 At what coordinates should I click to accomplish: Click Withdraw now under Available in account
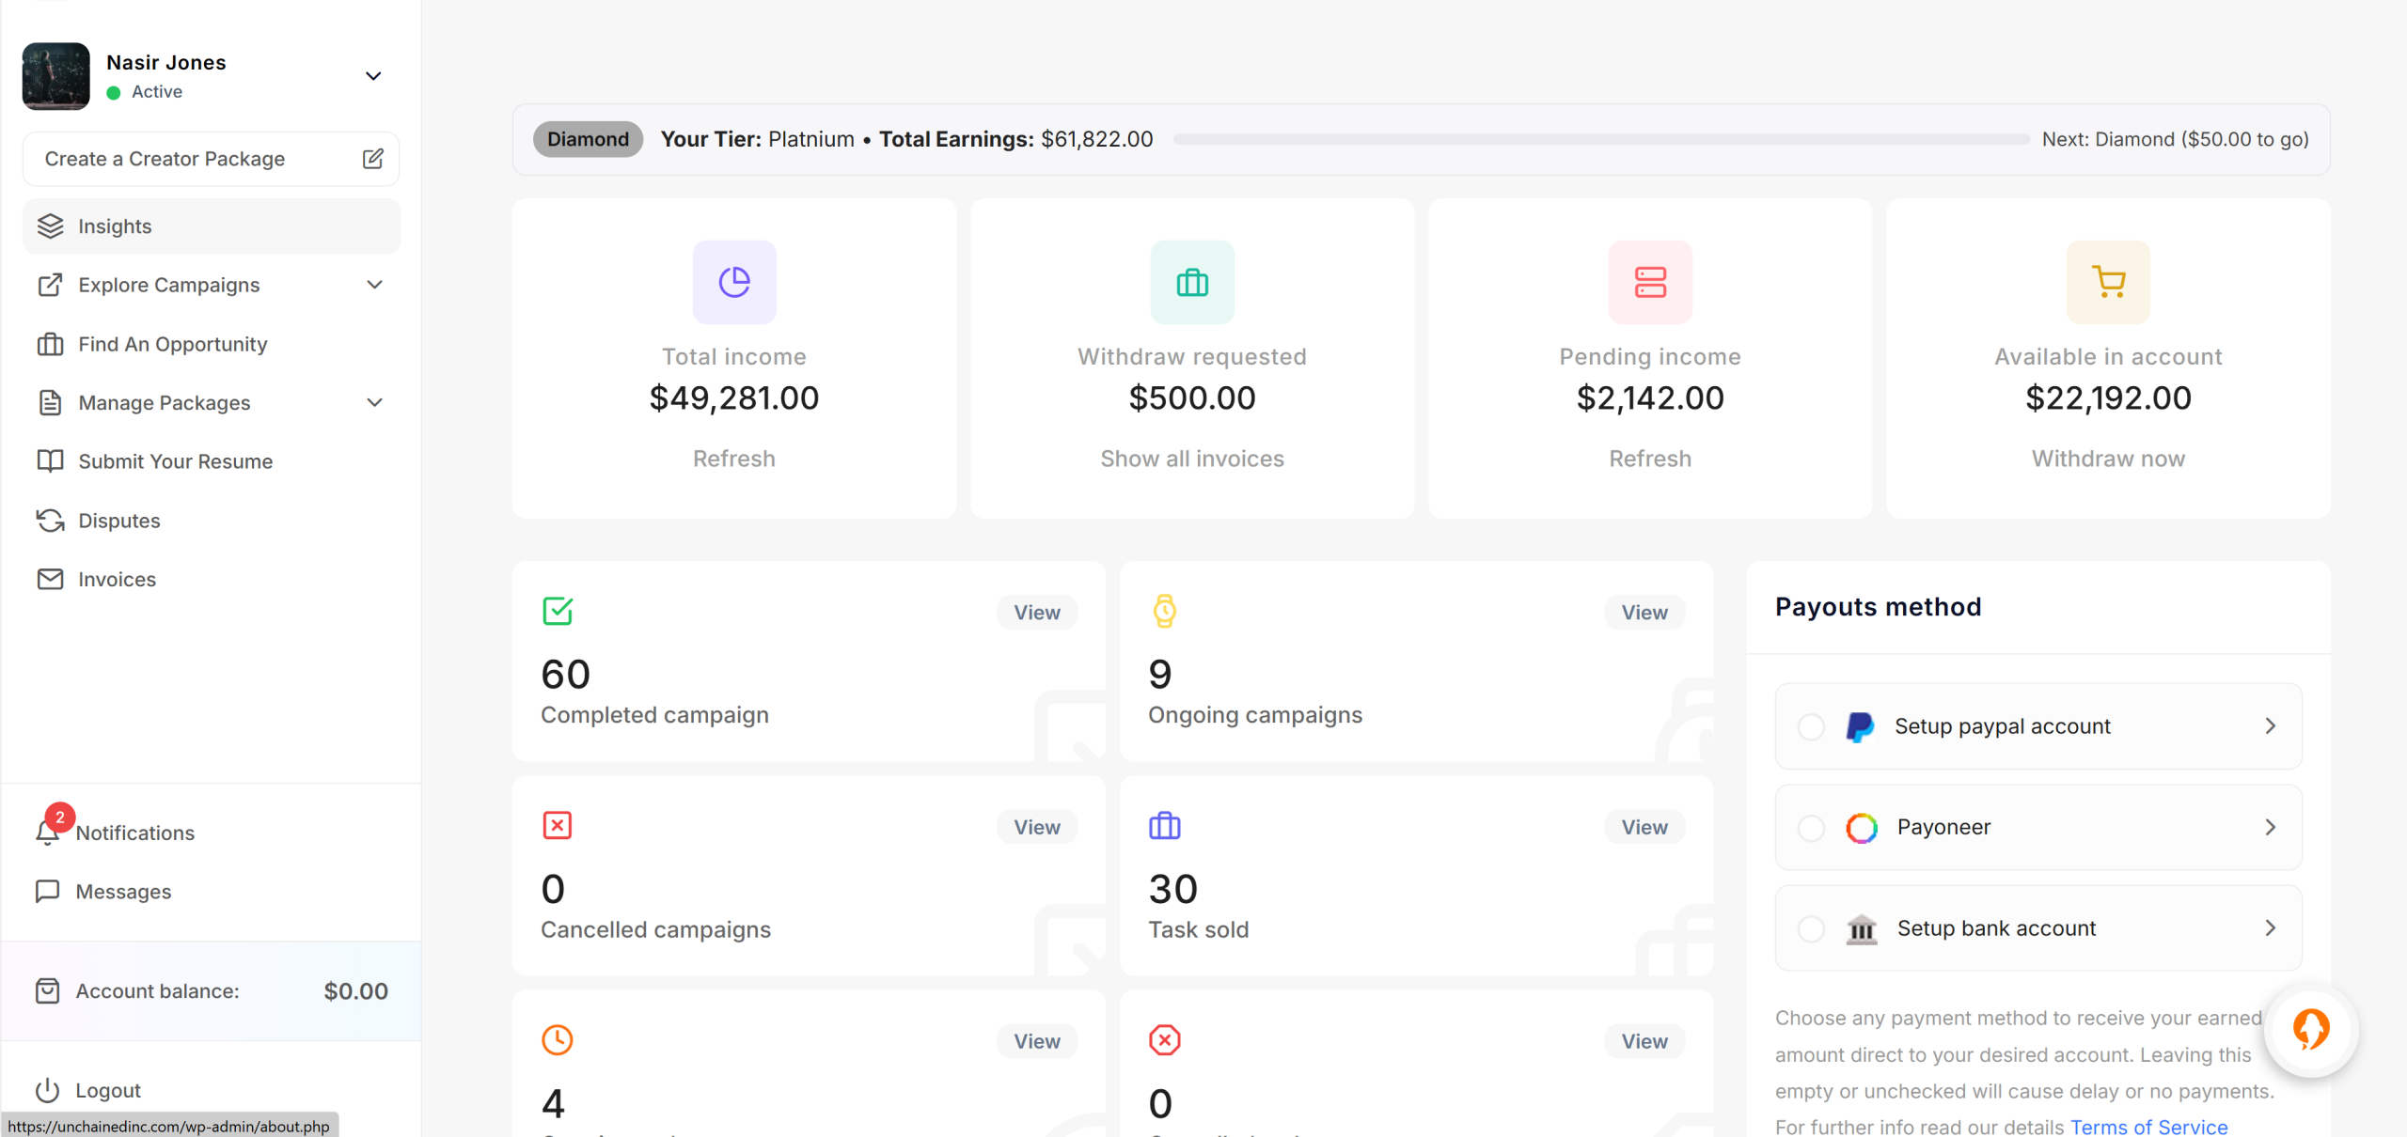point(2108,459)
